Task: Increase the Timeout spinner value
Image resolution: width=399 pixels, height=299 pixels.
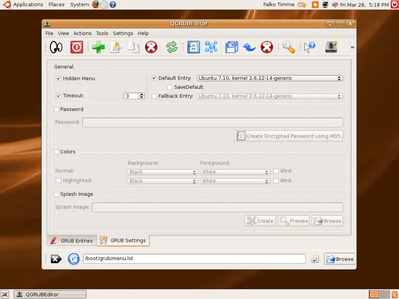Action: point(142,94)
